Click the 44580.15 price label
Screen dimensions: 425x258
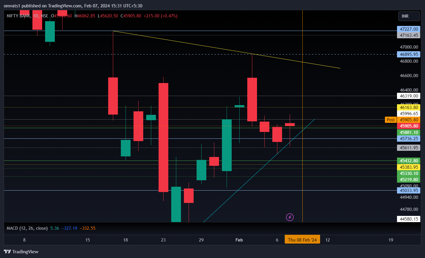(x=409, y=219)
